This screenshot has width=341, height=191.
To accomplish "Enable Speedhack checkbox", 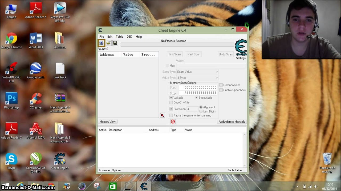I will pyautogui.click(x=221, y=90).
